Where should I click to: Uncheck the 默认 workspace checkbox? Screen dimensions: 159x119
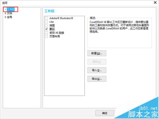pyautogui.click(x=46, y=29)
